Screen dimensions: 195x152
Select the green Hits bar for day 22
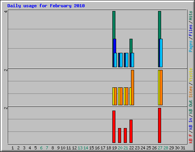[x=131, y=46]
